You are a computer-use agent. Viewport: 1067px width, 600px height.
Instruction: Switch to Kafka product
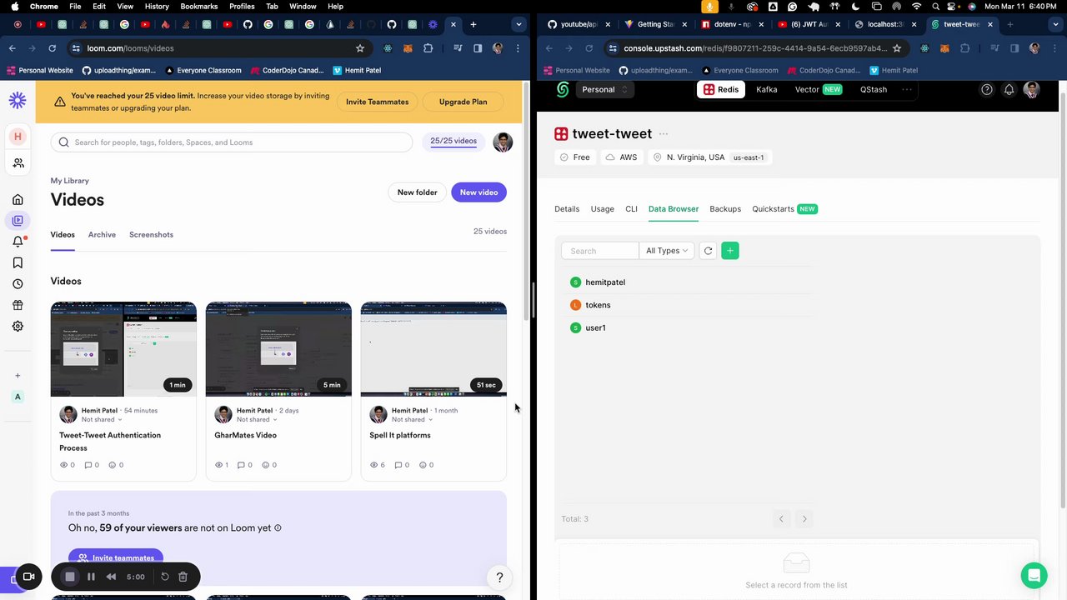[767, 89]
